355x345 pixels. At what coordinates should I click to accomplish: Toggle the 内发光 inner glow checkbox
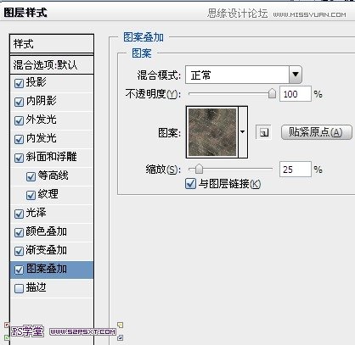(19, 139)
